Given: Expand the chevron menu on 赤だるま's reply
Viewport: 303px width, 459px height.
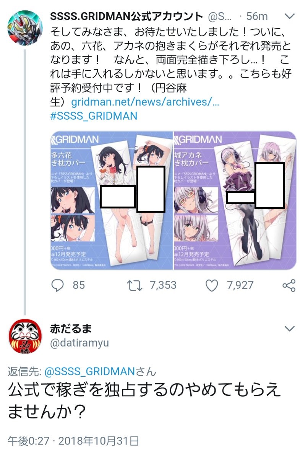Looking at the screenshot, I should click(x=290, y=328).
